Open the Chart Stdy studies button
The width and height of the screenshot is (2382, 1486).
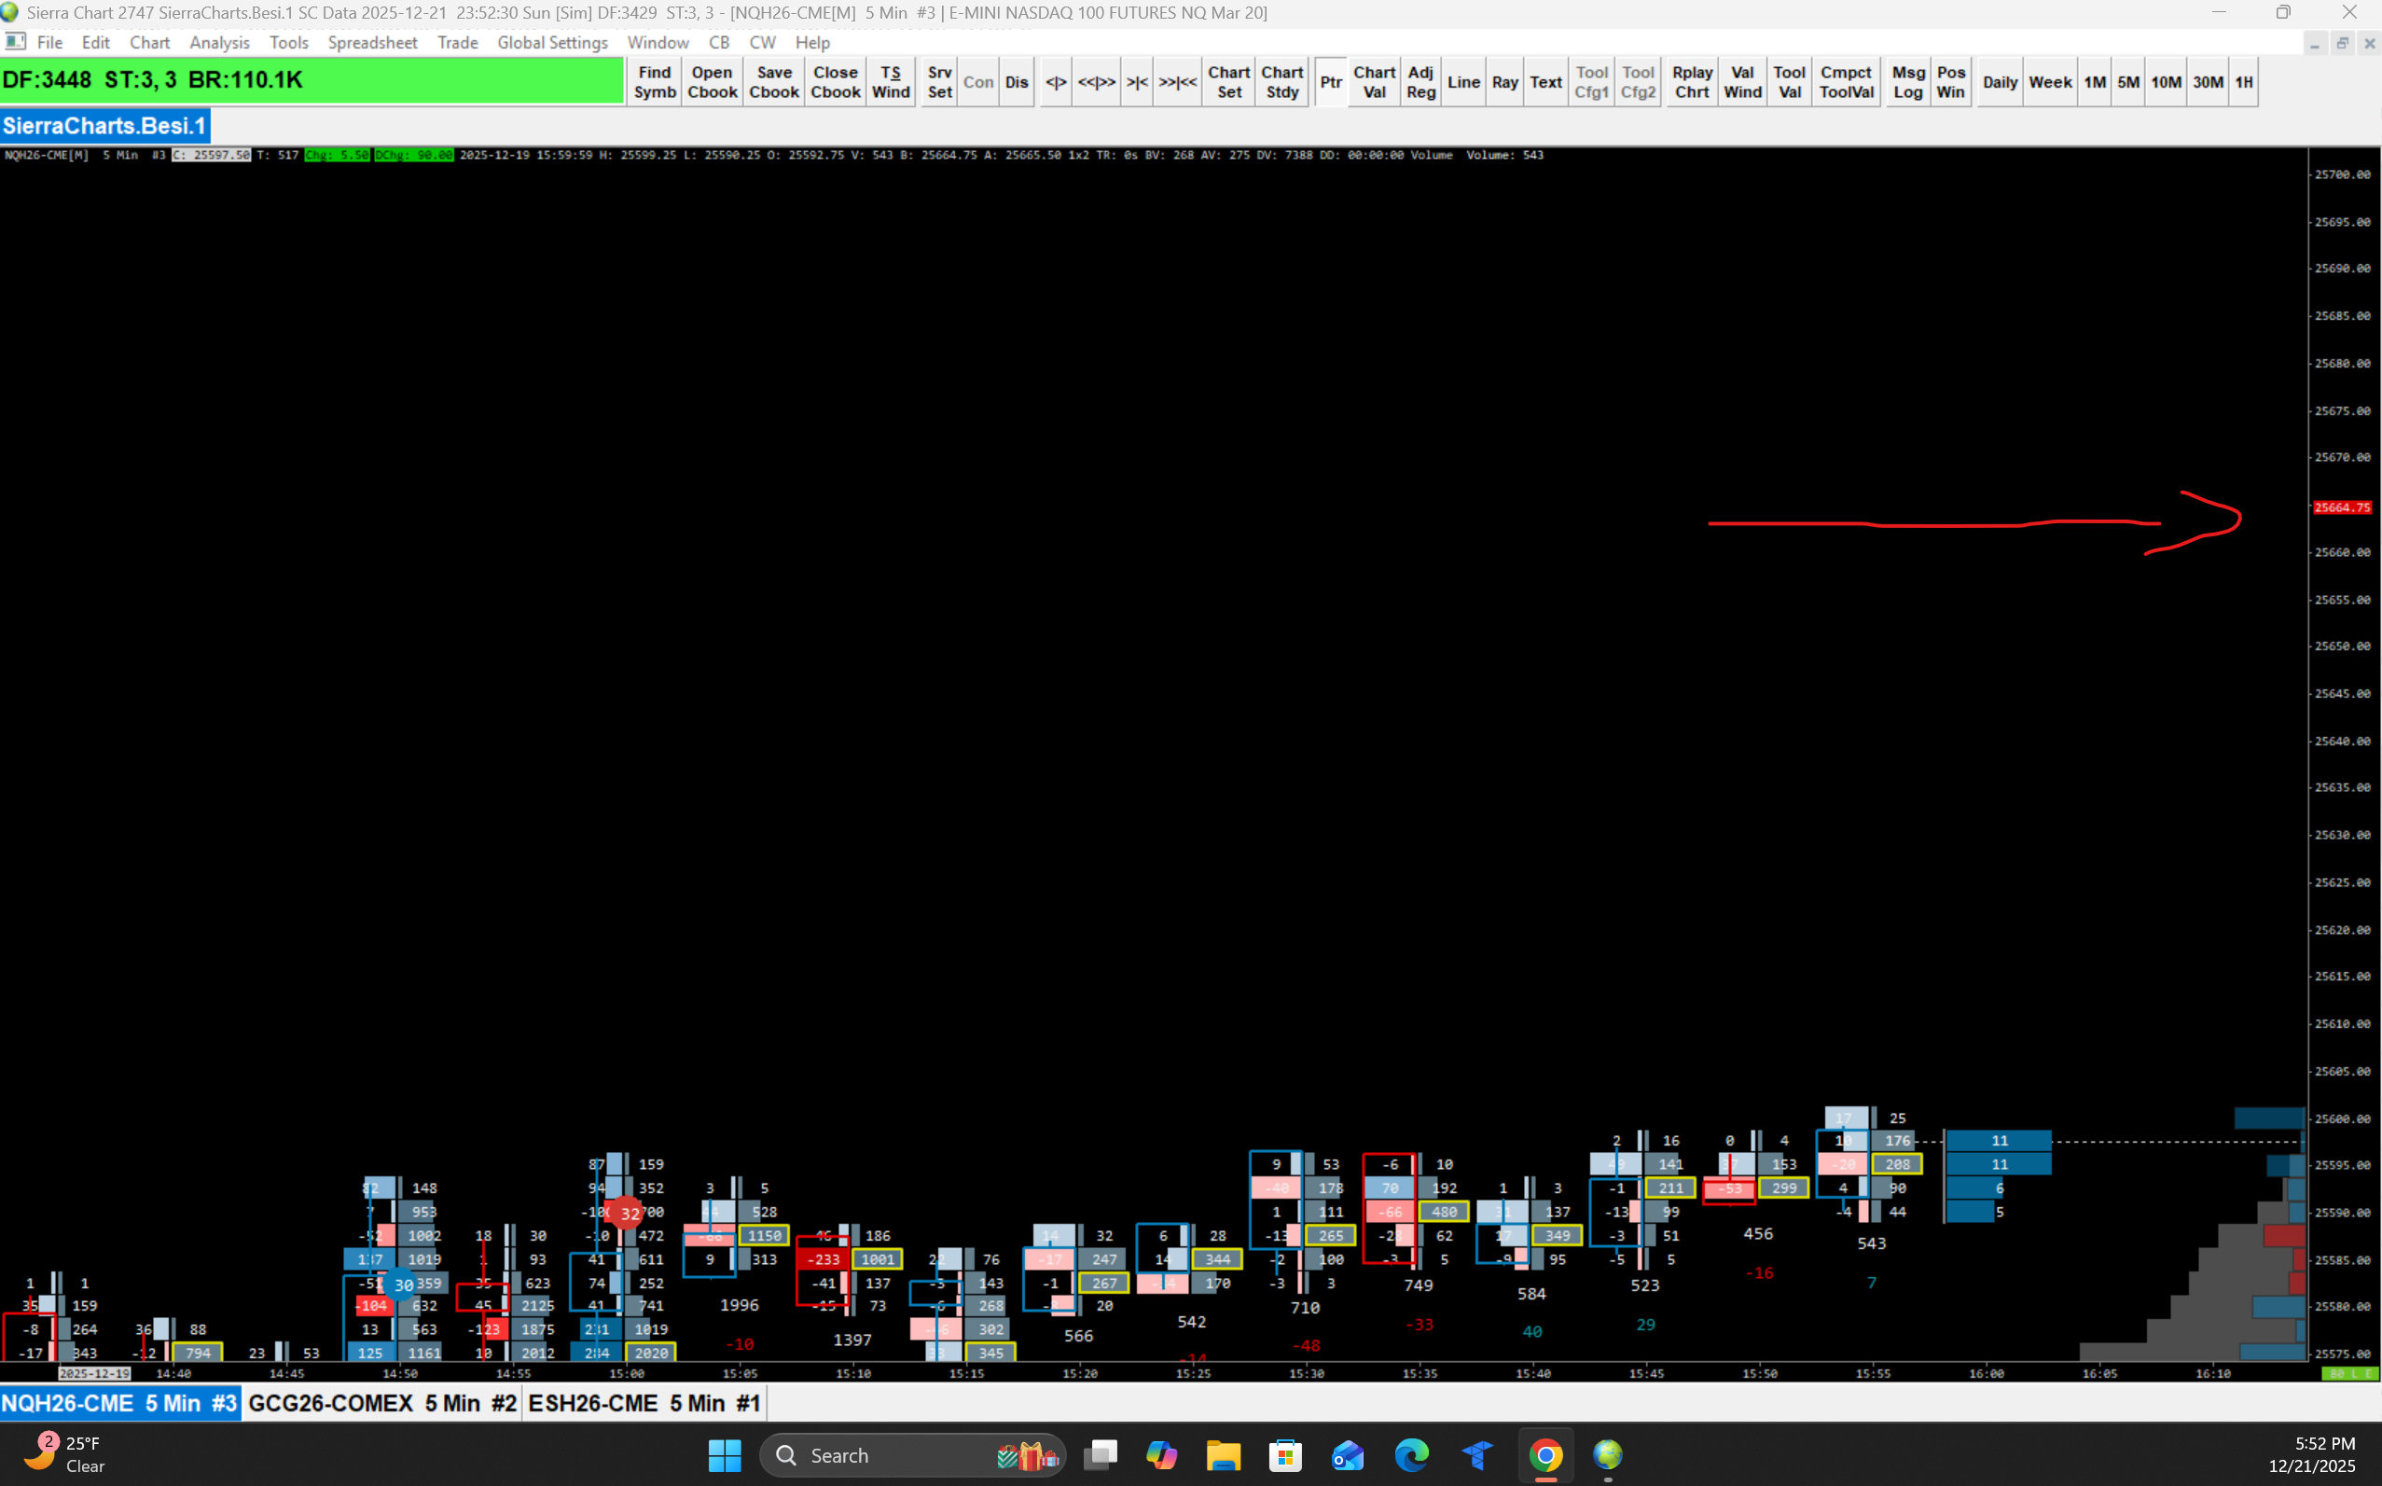point(1281,82)
